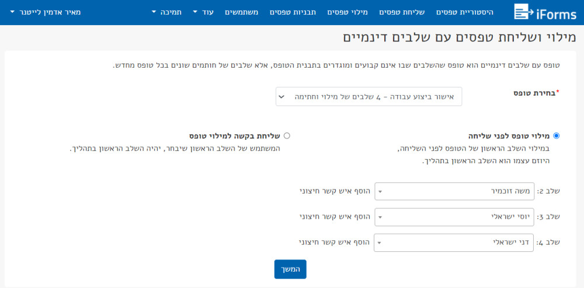Open the 'בחירת טופס' form dropdown

369,97
